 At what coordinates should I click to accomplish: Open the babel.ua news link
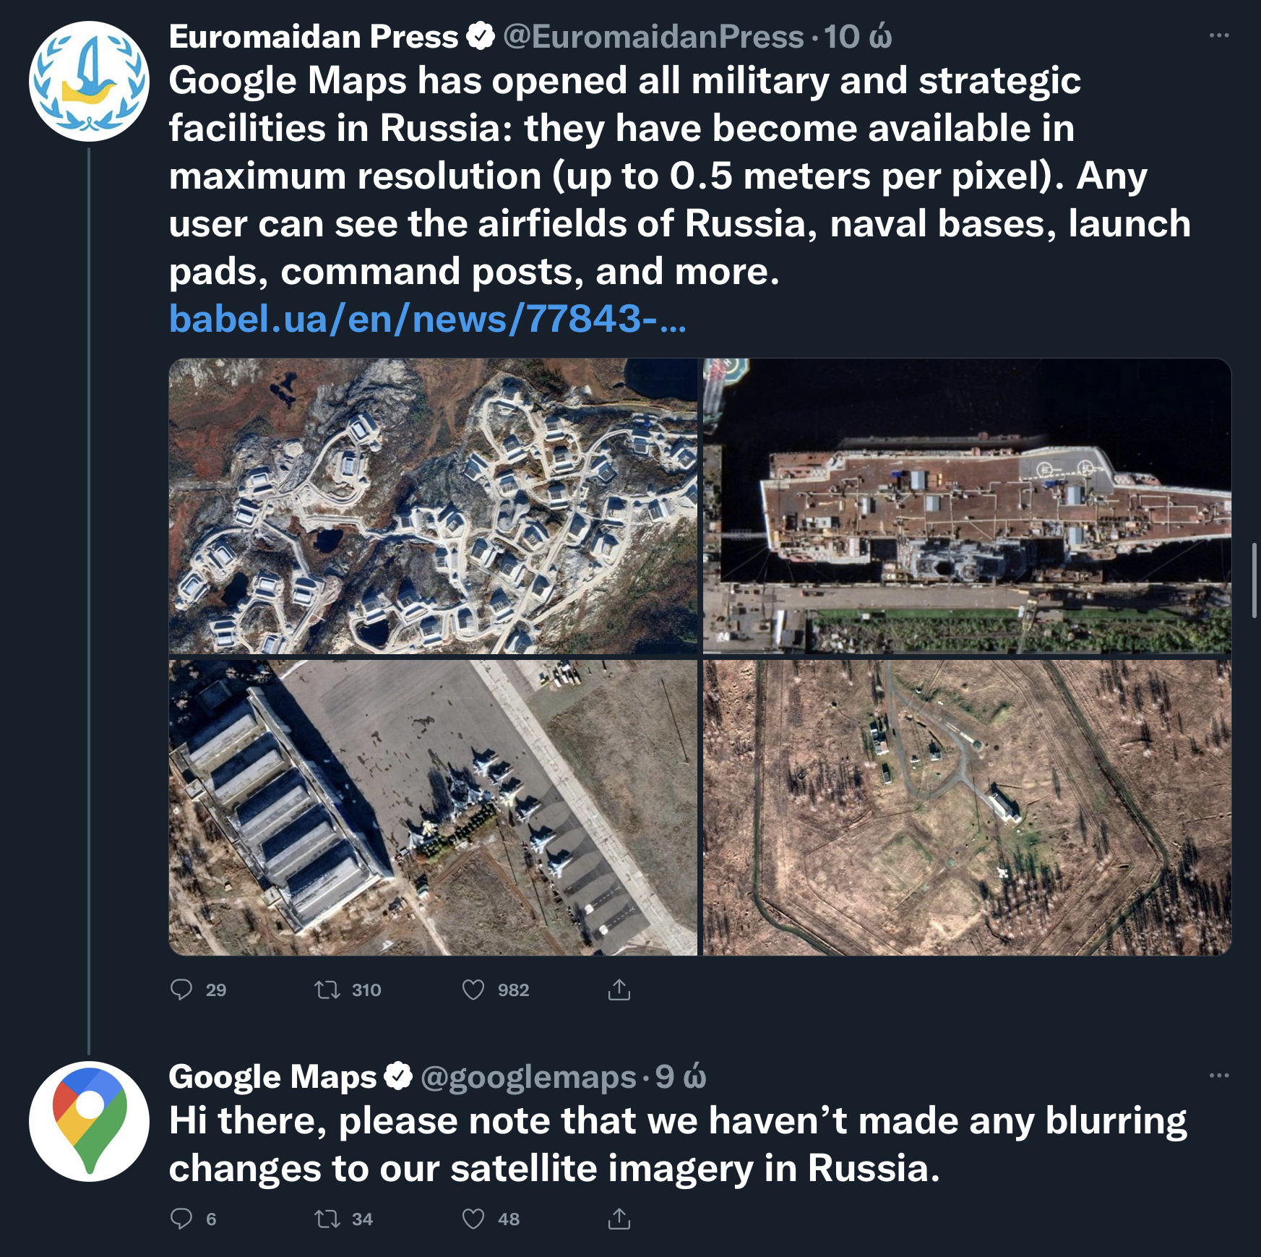[426, 319]
